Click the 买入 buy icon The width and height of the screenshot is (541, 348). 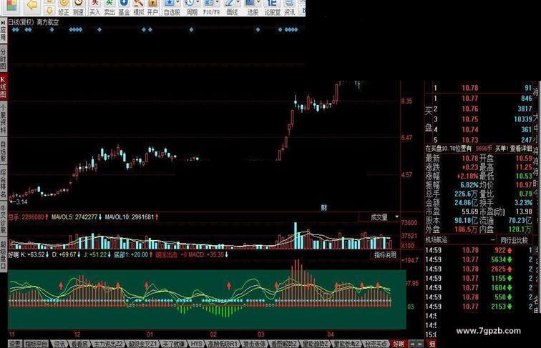pyautogui.click(x=94, y=8)
